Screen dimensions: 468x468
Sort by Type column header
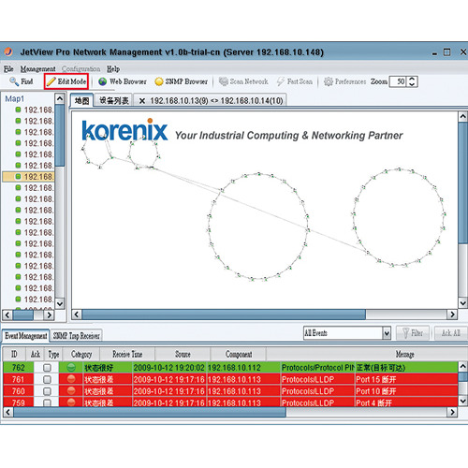pyautogui.click(x=53, y=354)
